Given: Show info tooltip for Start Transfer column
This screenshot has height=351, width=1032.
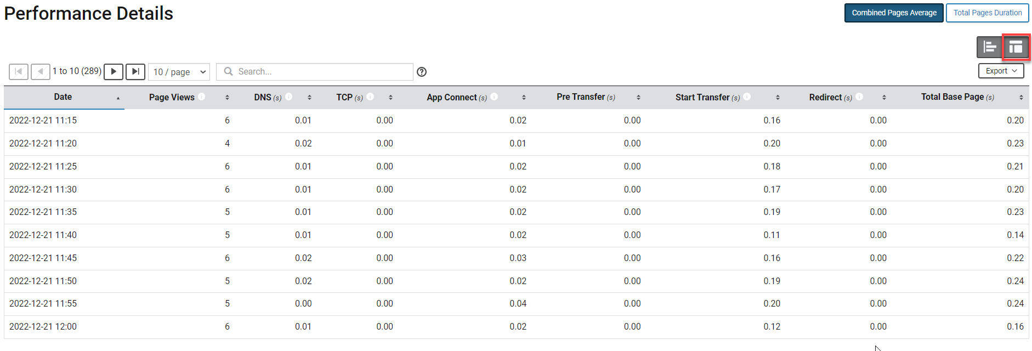Looking at the screenshot, I should point(747,97).
